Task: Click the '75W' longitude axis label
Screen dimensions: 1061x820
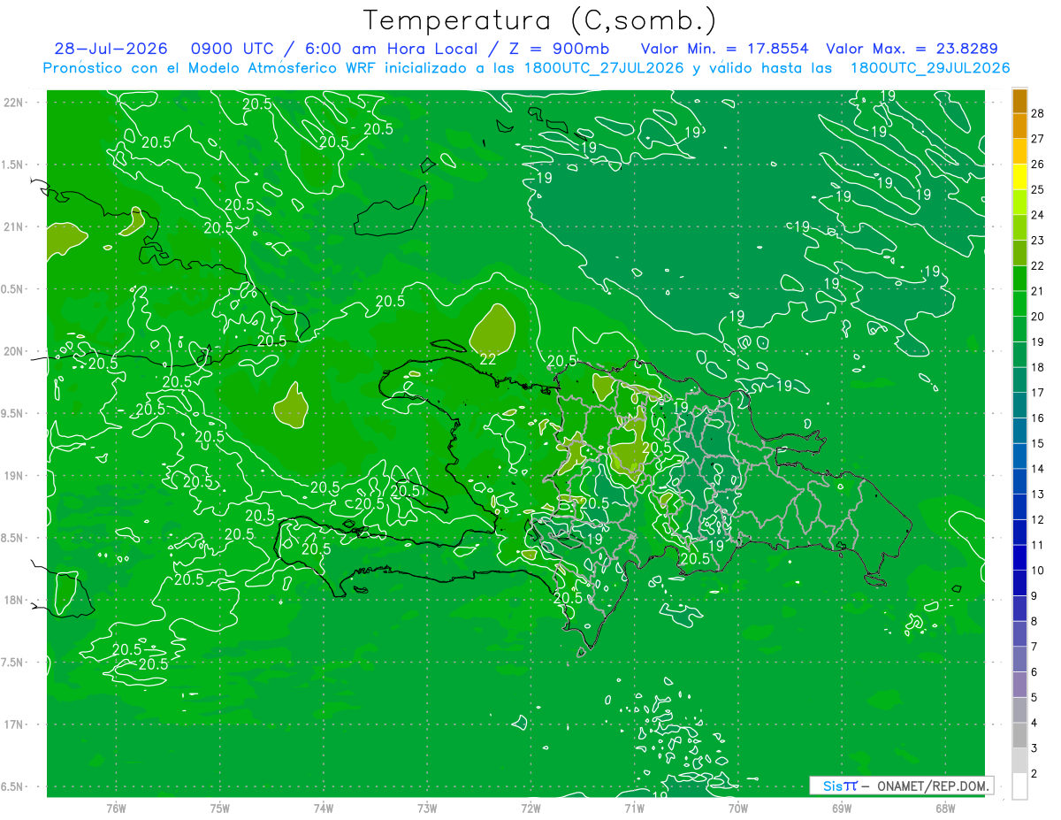Action: [x=220, y=808]
